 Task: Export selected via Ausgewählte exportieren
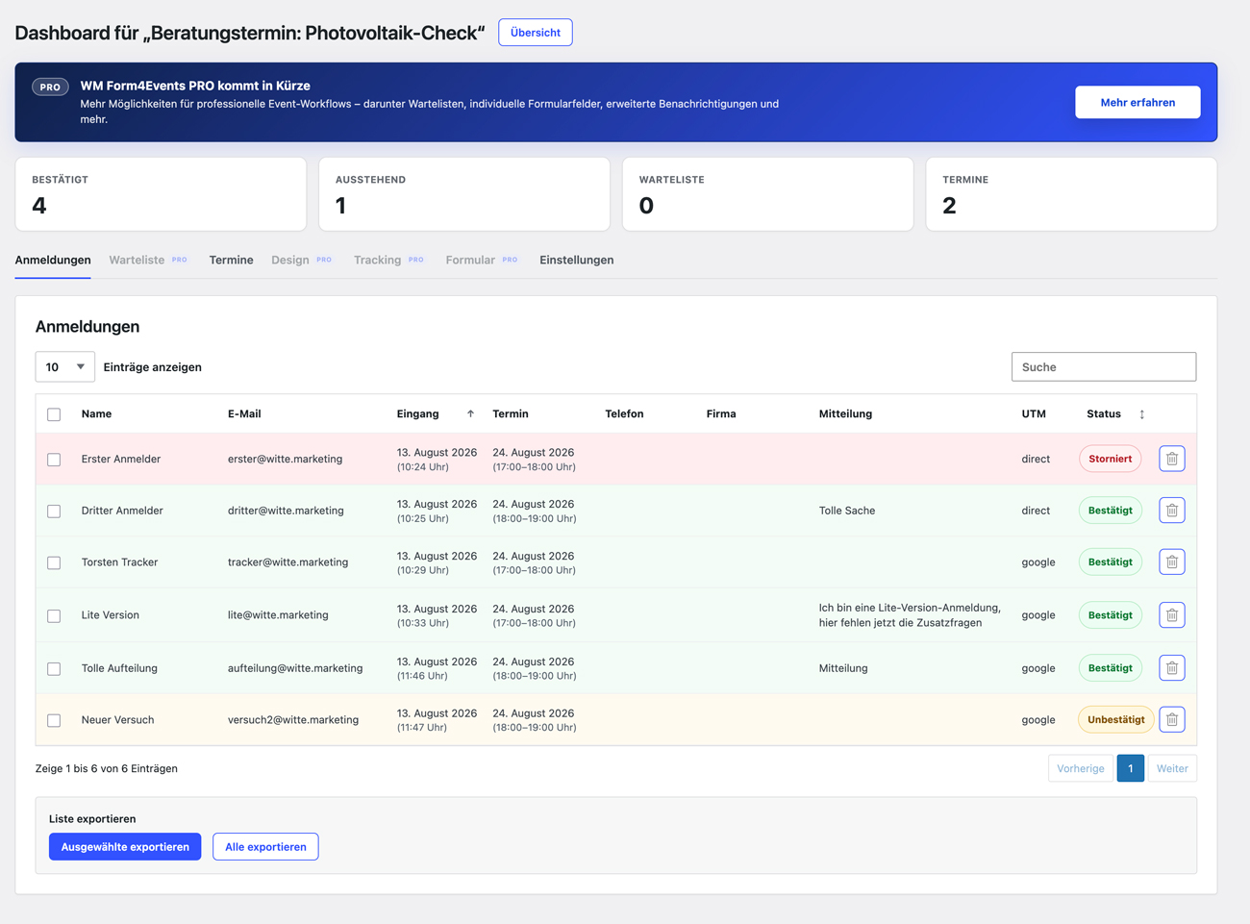[x=125, y=846]
